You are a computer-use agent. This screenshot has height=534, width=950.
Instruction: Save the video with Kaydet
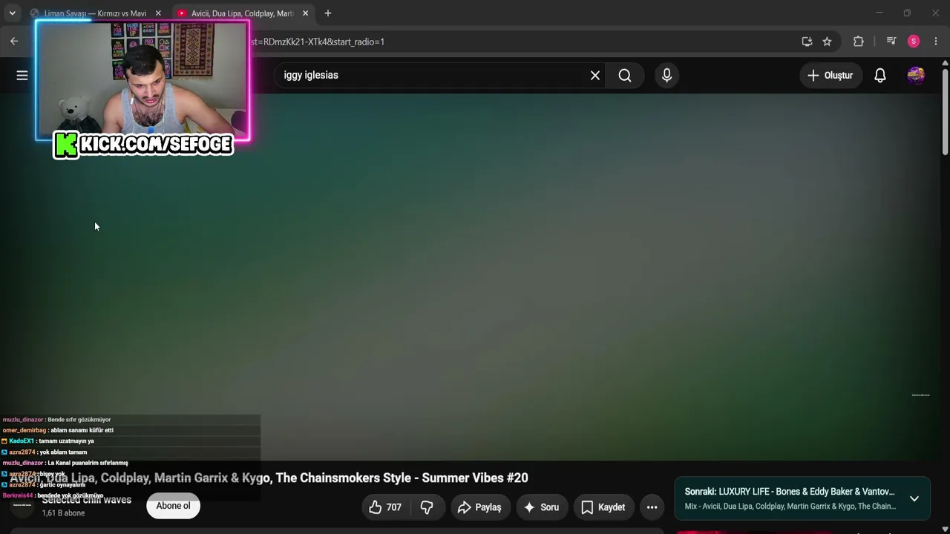click(603, 507)
